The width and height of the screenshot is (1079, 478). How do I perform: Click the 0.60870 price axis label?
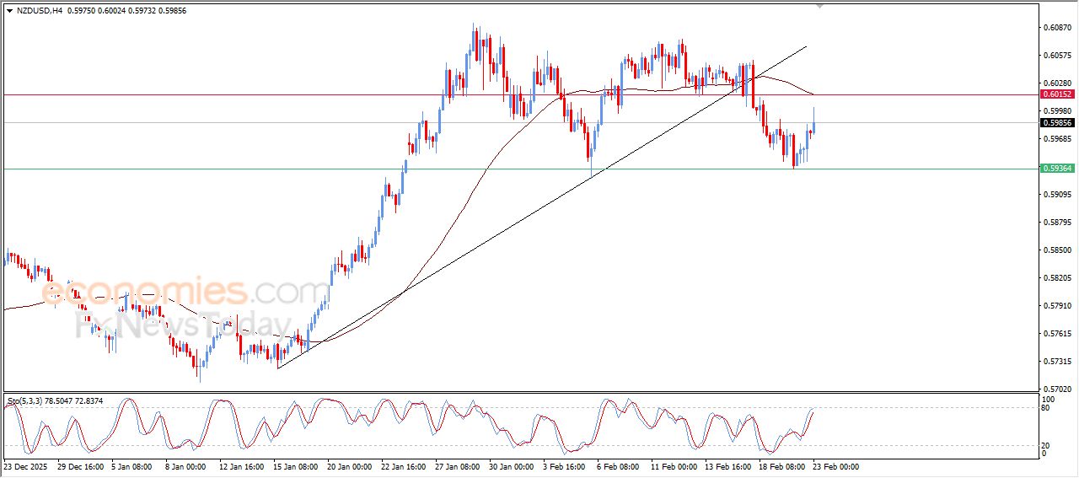1057,28
